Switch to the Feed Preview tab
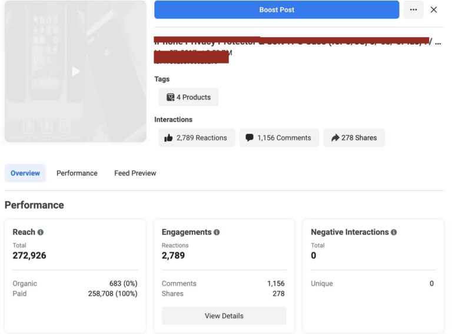452x334 pixels. [x=135, y=173]
